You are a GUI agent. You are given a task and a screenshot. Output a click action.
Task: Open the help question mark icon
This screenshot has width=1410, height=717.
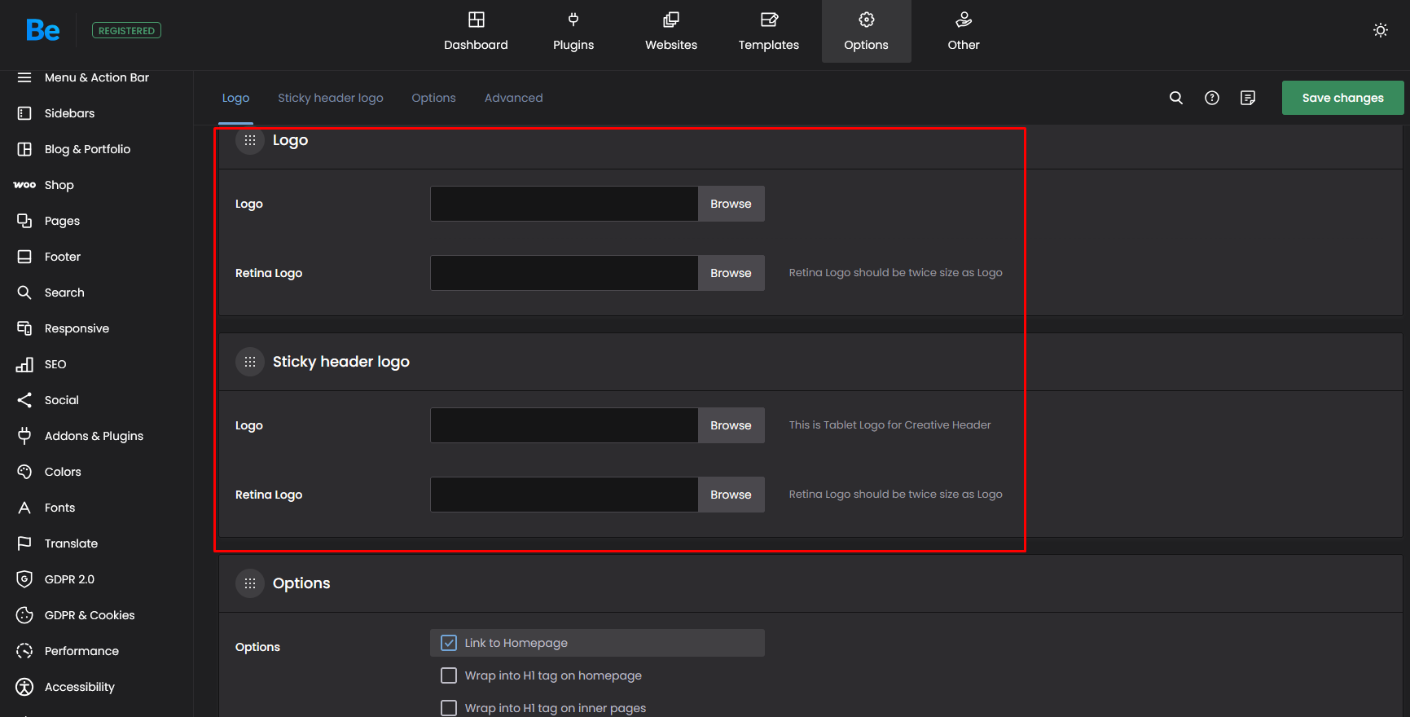1211,98
